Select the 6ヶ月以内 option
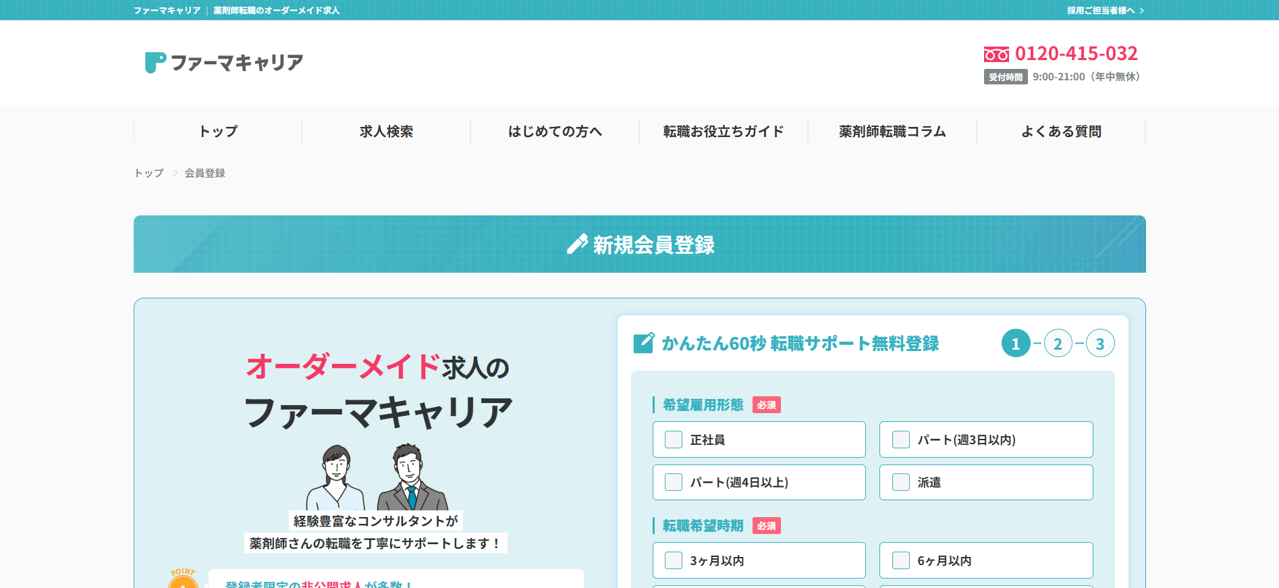This screenshot has height=588, width=1279. coord(986,560)
